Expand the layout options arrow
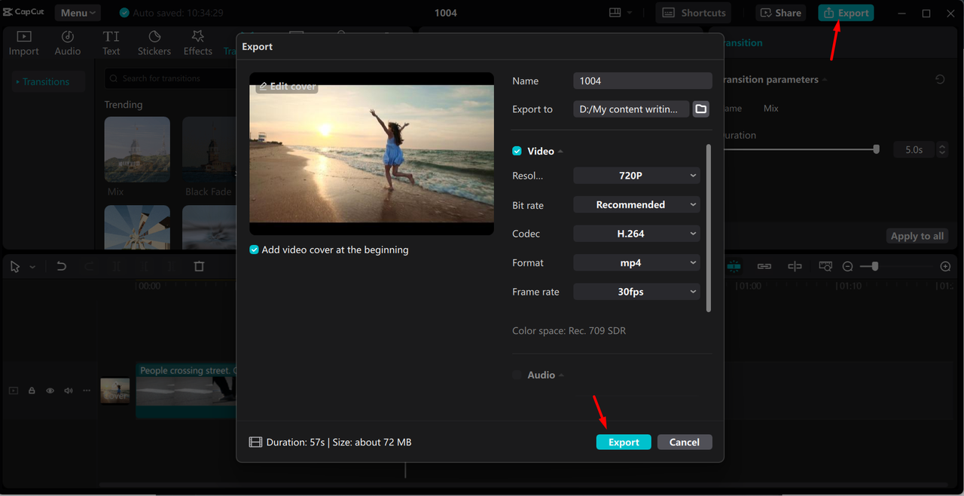 coord(630,13)
